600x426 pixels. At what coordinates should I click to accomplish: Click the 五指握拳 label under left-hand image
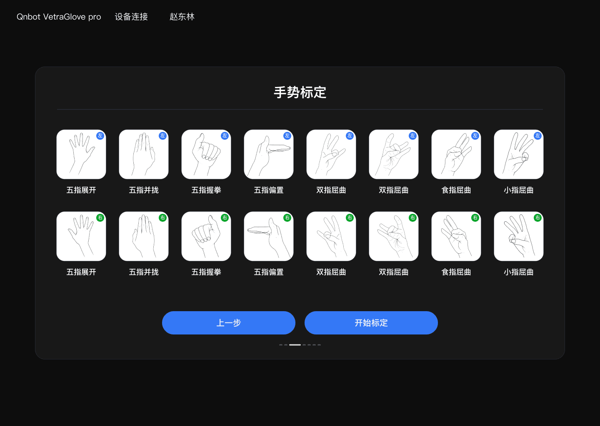tap(206, 190)
